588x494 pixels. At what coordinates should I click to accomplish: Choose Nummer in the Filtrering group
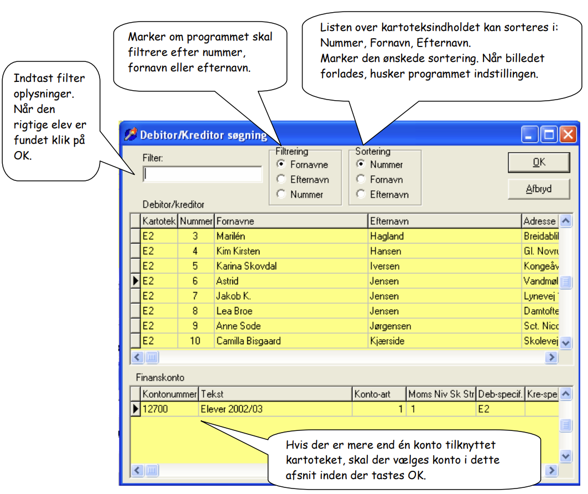[x=281, y=194]
